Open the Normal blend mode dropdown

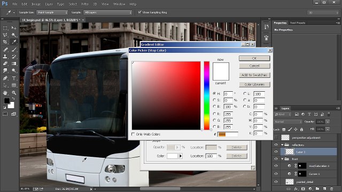pyautogui.click(x=288, y=122)
